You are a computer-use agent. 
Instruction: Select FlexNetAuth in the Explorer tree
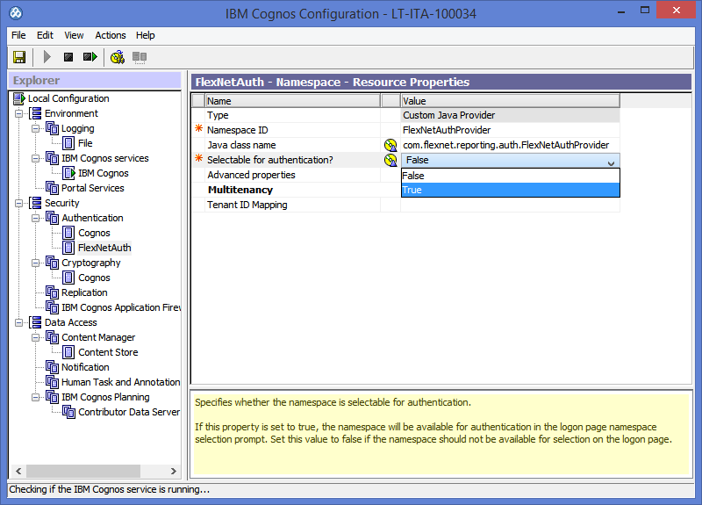pyautogui.click(x=104, y=248)
